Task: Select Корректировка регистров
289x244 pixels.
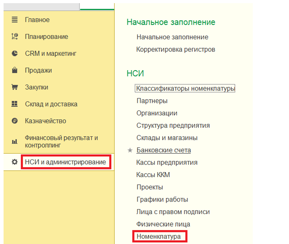Action: tap(176, 50)
